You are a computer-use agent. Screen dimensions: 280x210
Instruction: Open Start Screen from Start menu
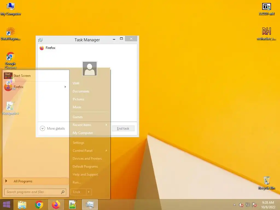[36, 76]
